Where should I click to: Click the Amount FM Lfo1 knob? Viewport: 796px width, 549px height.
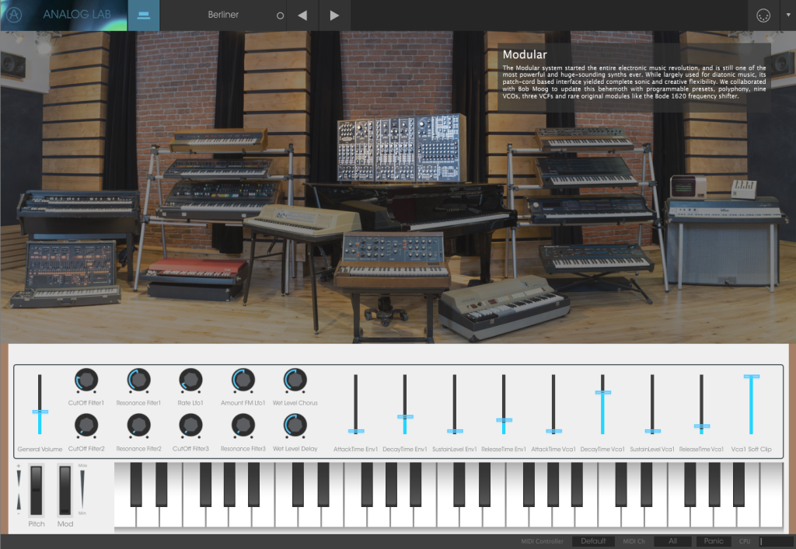point(243,380)
